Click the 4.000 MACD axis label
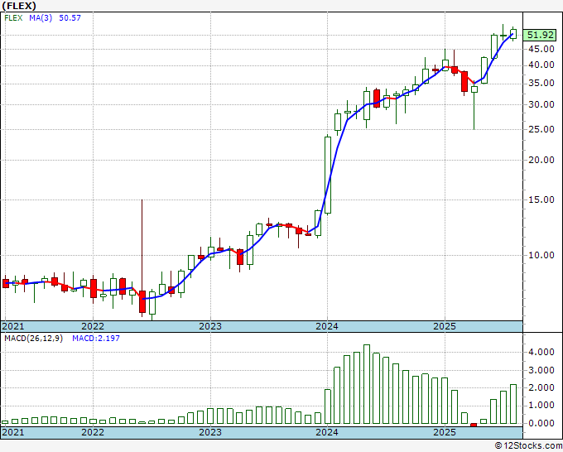This screenshot has height=452, width=563. [541, 352]
